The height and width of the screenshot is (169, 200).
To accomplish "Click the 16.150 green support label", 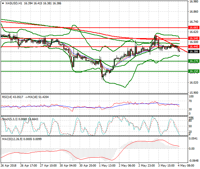I will tap(194, 71).
